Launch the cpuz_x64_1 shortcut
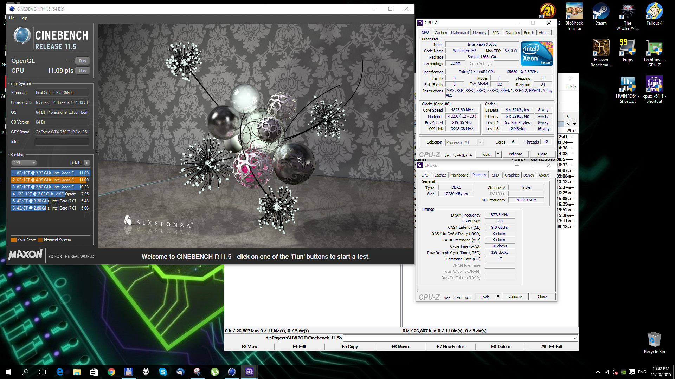The height and width of the screenshot is (379, 675). [x=654, y=89]
